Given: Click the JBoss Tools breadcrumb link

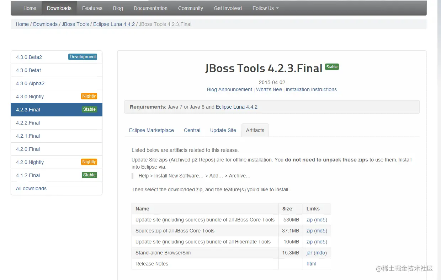Looking at the screenshot, I should (75, 24).
